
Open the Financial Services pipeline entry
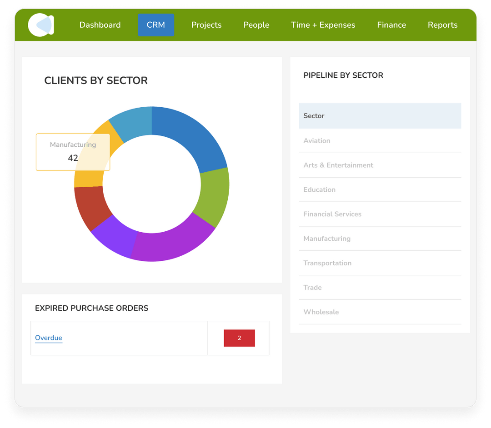point(332,214)
